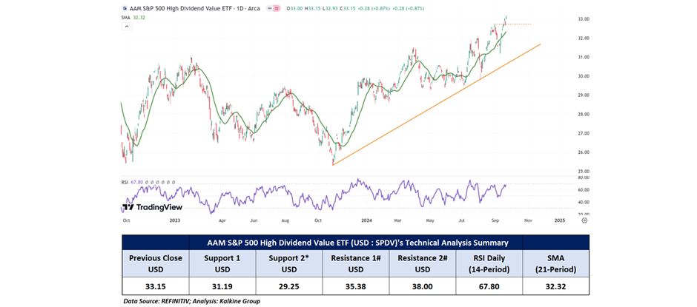
Task: Click the pink chart-style icon in the title pill
Action: tap(277, 8)
